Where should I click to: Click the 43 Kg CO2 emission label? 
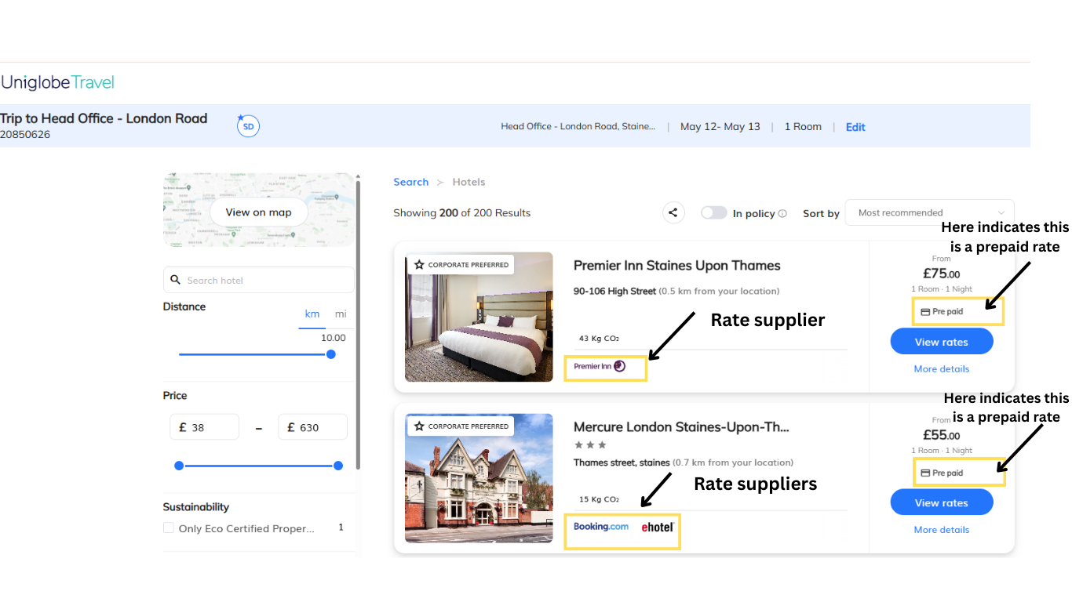coord(599,339)
